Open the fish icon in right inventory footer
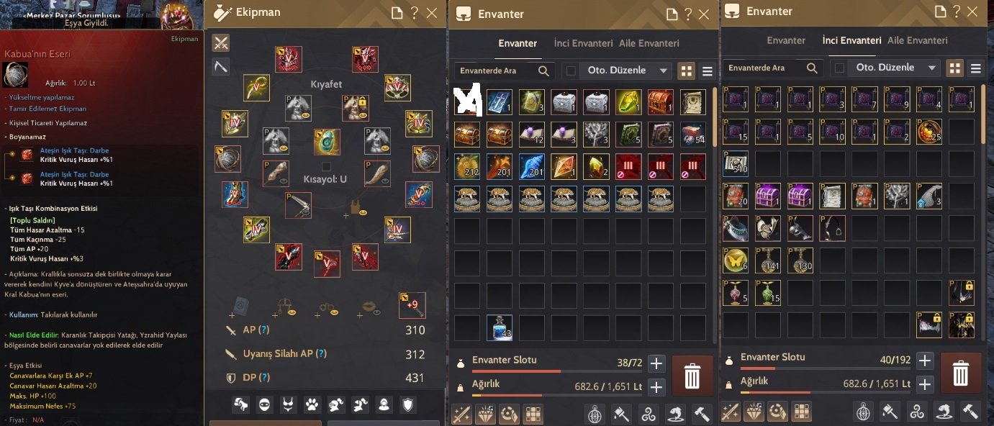 [944, 412]
